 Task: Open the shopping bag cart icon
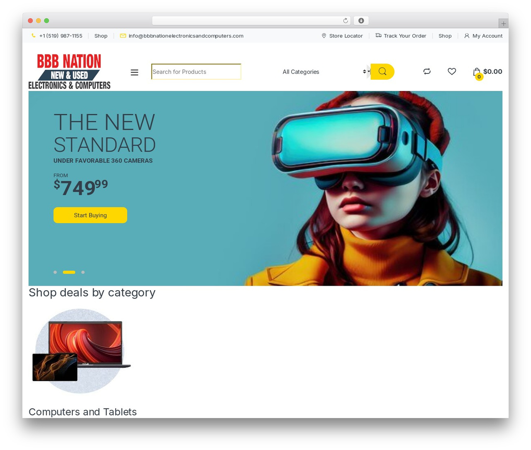click(477, 71)
